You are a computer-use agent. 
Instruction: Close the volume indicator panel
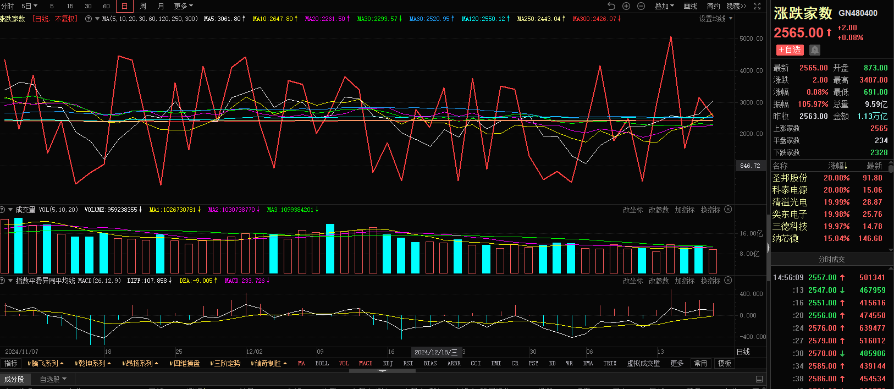click(729, 210)
